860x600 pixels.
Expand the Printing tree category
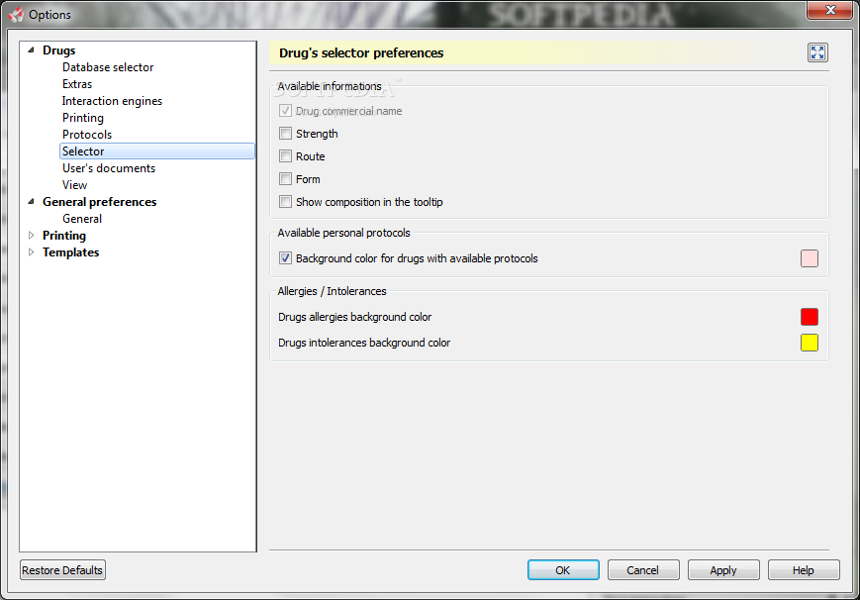[x=32, y=236]
